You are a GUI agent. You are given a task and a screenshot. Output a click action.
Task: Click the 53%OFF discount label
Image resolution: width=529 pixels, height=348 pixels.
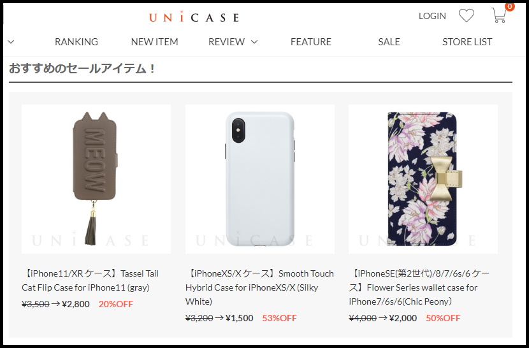pos(279,318)
